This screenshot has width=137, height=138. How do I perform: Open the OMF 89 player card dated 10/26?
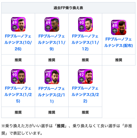[x=18, y=24]
